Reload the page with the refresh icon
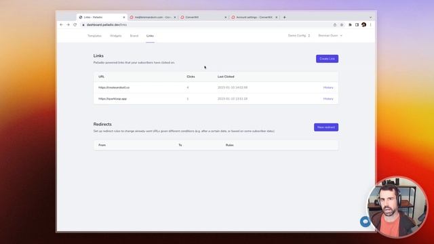 75,25
